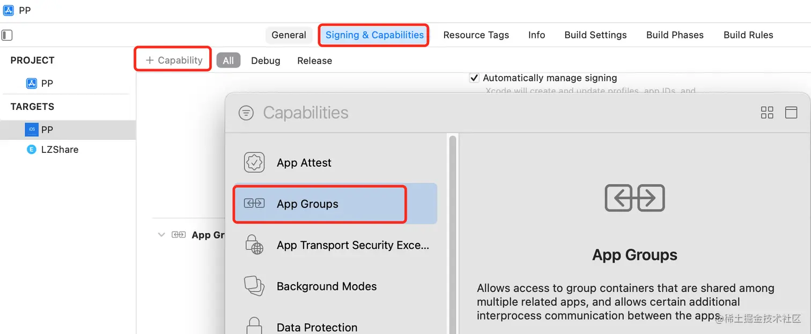Switch Capabilities to grid view

click(767, 113)
